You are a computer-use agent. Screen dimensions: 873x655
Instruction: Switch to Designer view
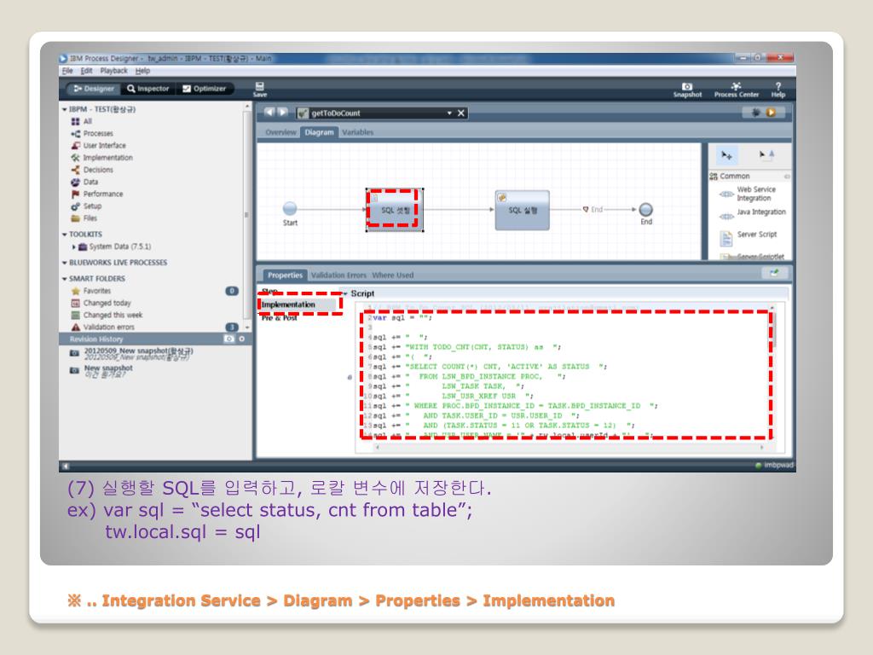[94, 89]
